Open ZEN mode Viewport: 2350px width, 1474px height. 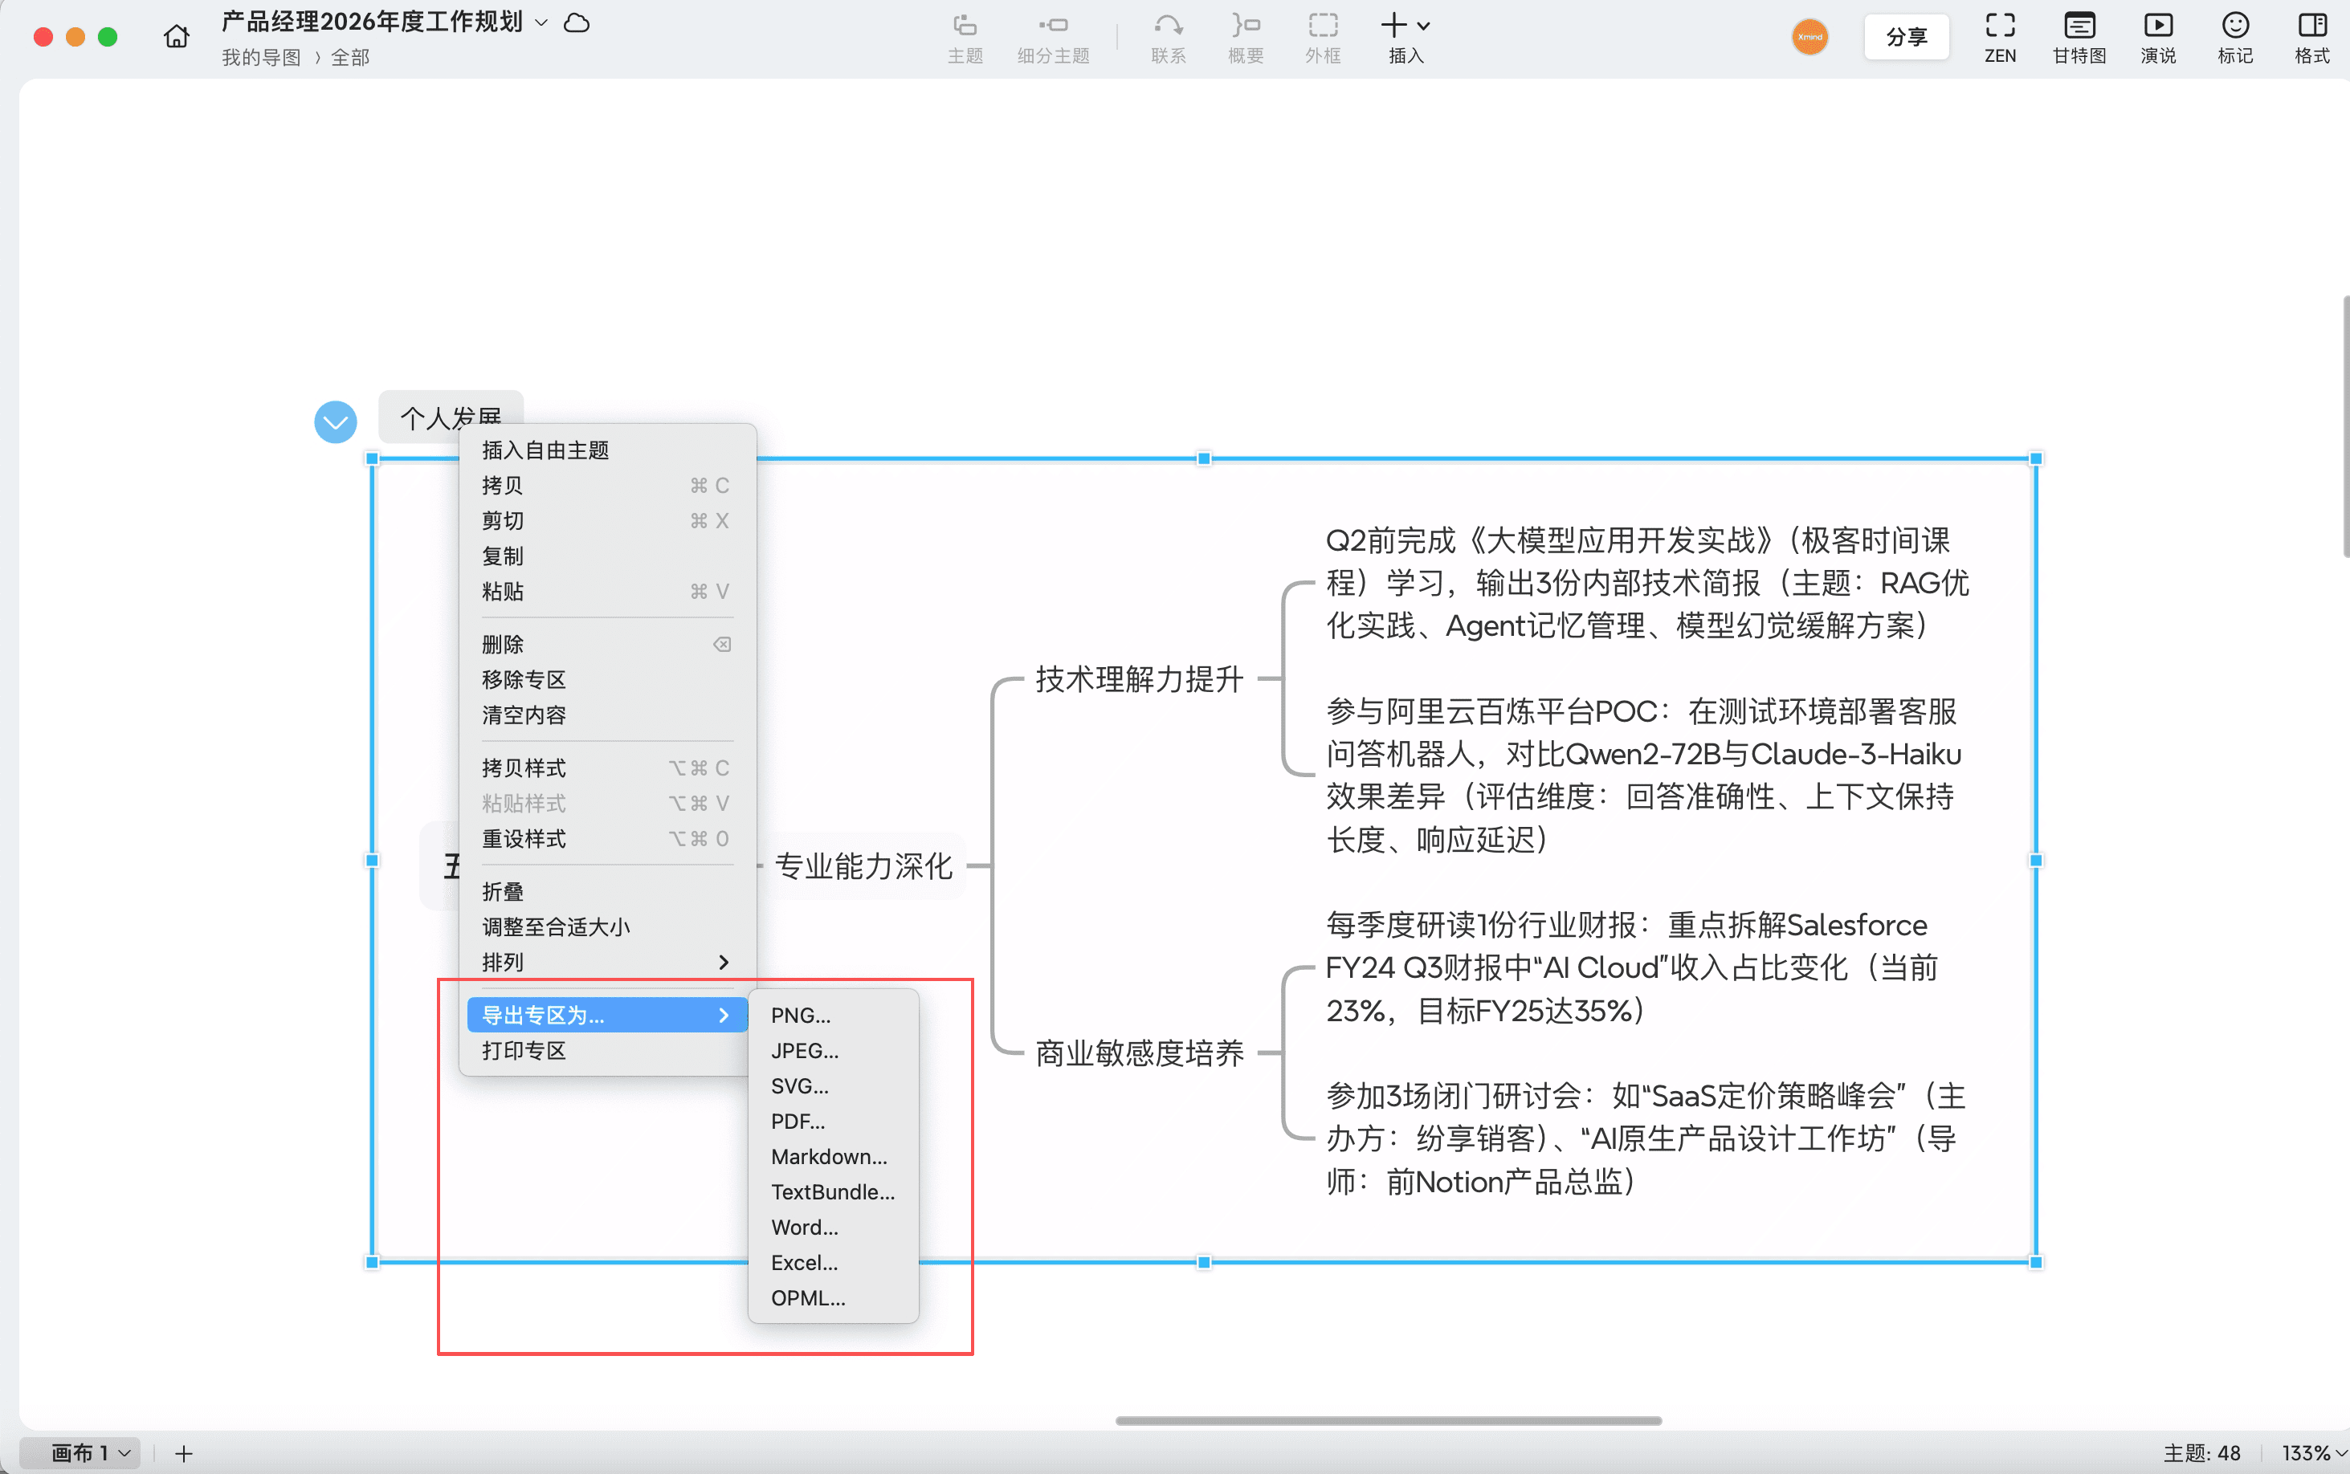coord(1999,37)
